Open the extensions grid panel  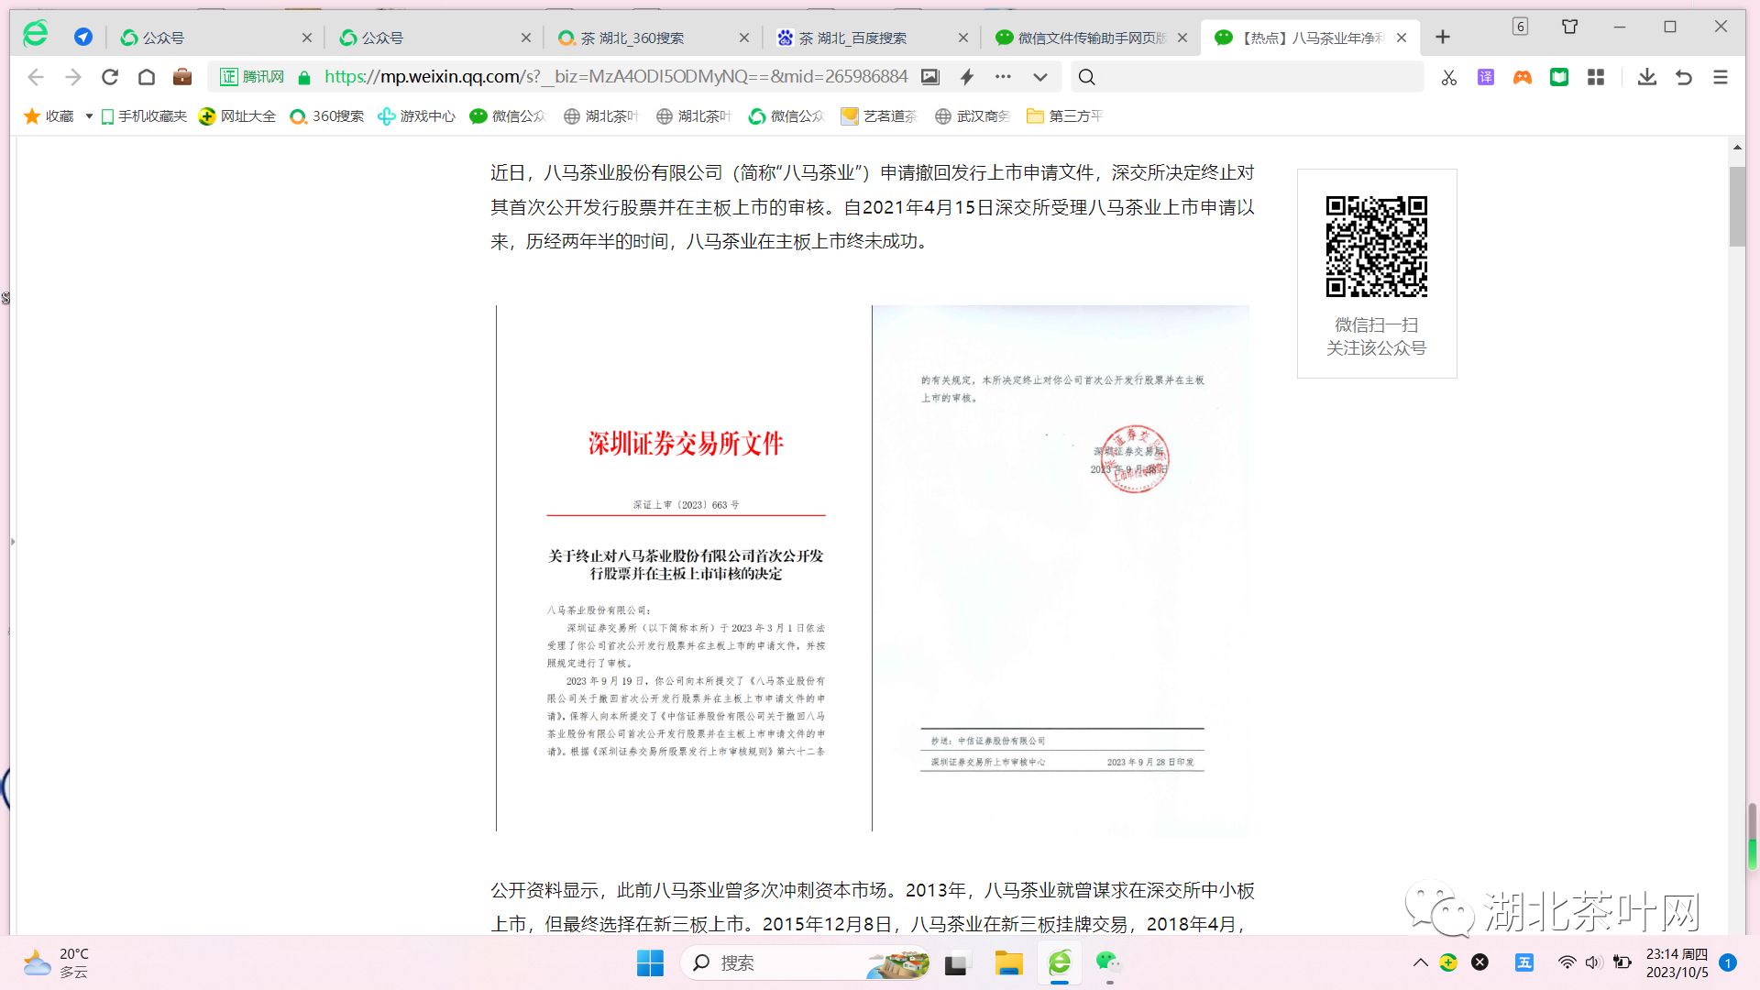1596,77
